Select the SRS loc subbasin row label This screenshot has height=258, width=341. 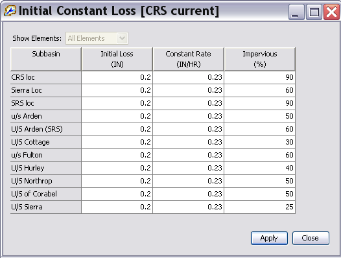(x=46, y=103)
